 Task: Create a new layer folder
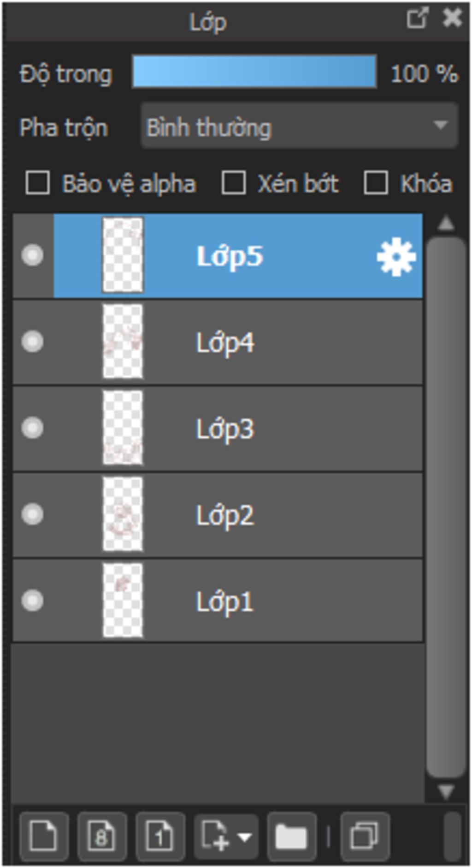pos(291,836)
